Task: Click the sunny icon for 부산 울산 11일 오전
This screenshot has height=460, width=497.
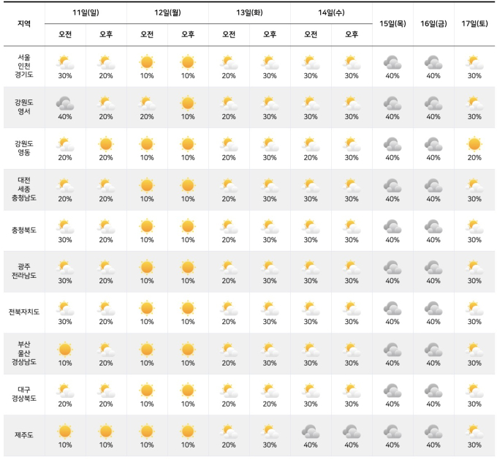Action: 65,350
